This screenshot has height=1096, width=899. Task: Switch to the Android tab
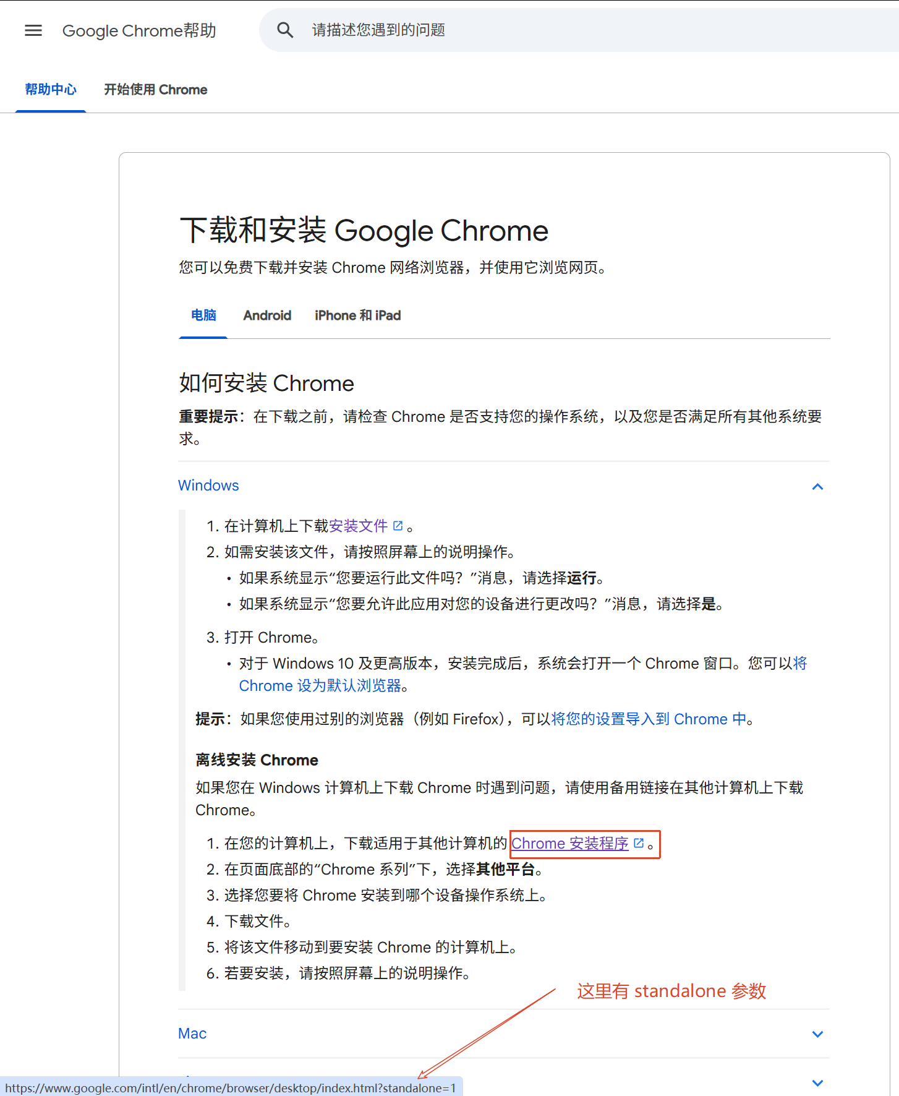[267, 315]
